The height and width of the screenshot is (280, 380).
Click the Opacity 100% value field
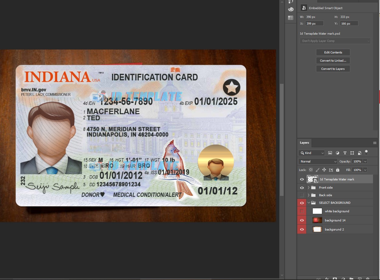coord(357,162)
